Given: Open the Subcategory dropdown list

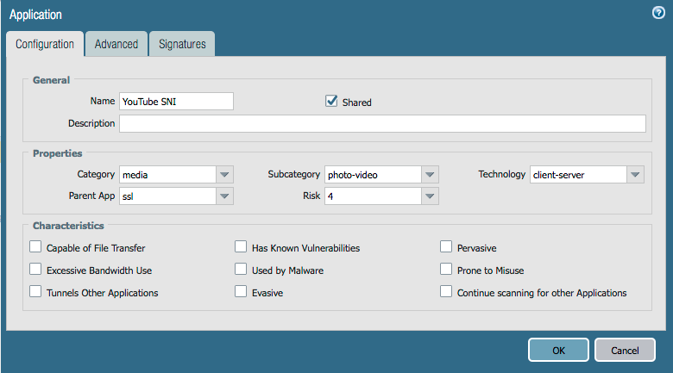Looking at the screenshot, I should (x=430, y=175).
